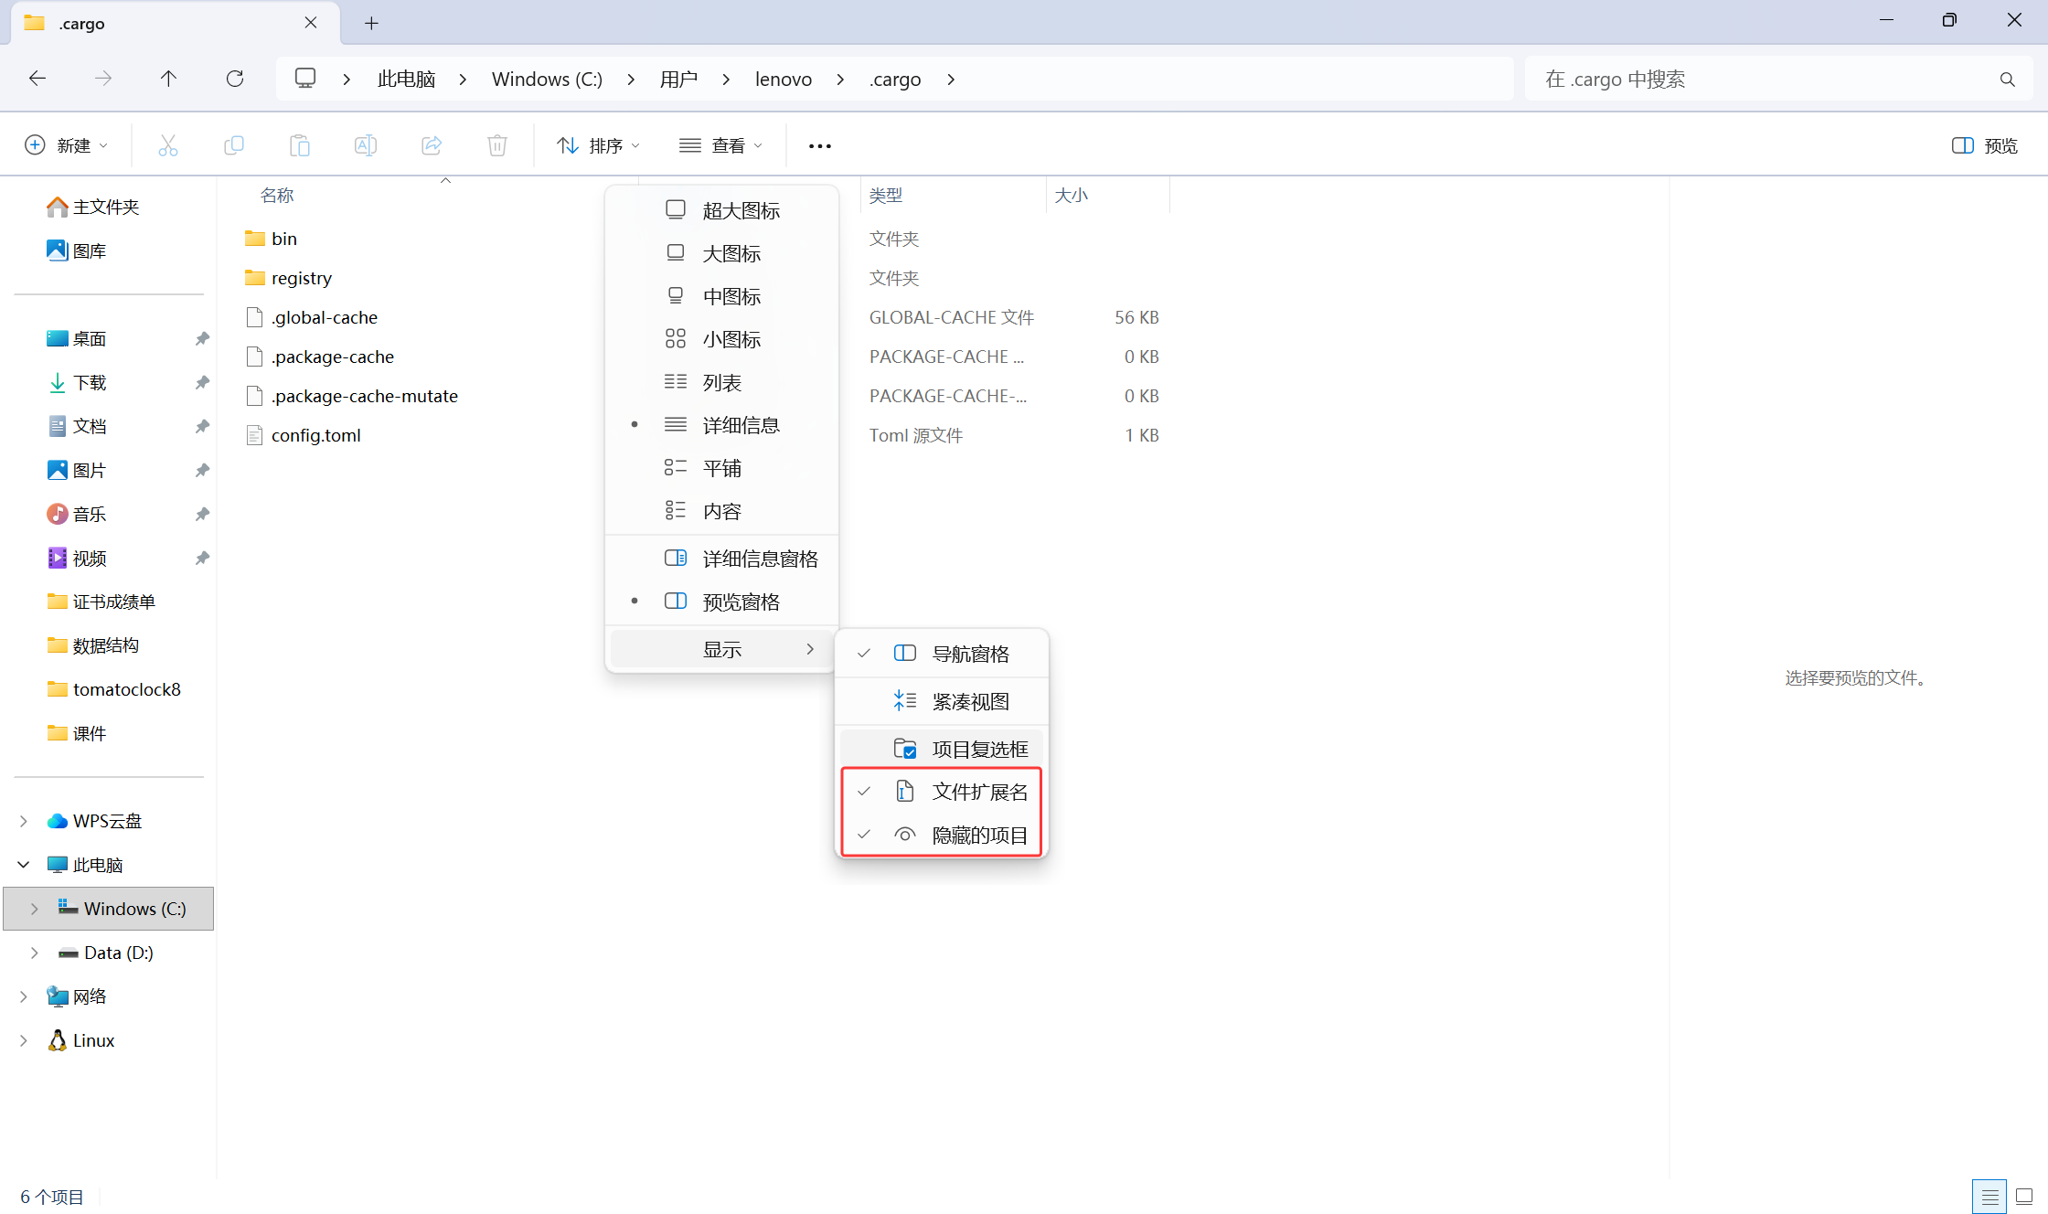Open the three-dots See more menu
The width and height of the screenshot is (2048, 1214).
[819, 145]
